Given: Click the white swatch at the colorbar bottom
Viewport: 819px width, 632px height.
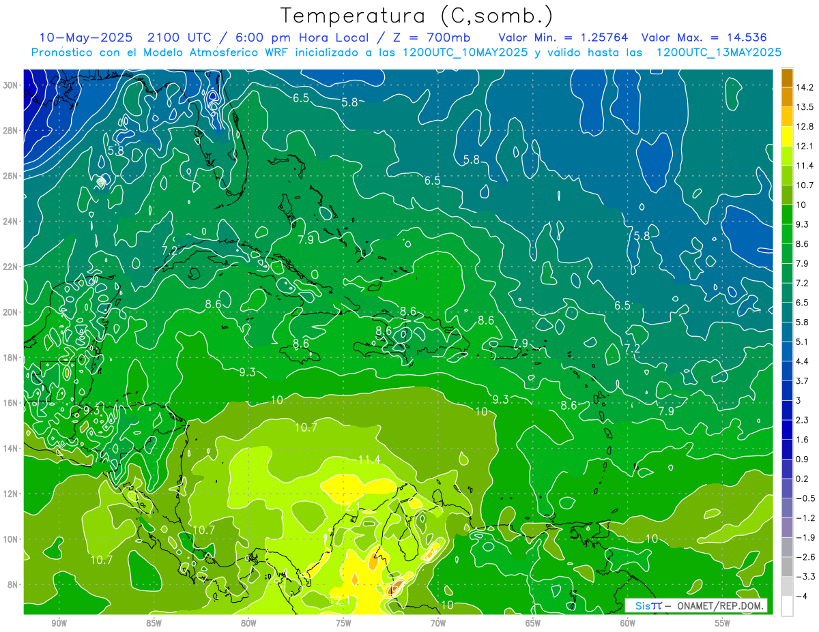Looking at the screenshot, I should (x=787, y=605).
